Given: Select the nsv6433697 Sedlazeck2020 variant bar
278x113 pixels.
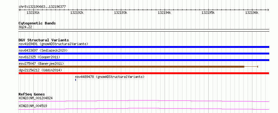Looking at the screenshot, I should click(144, 54).
